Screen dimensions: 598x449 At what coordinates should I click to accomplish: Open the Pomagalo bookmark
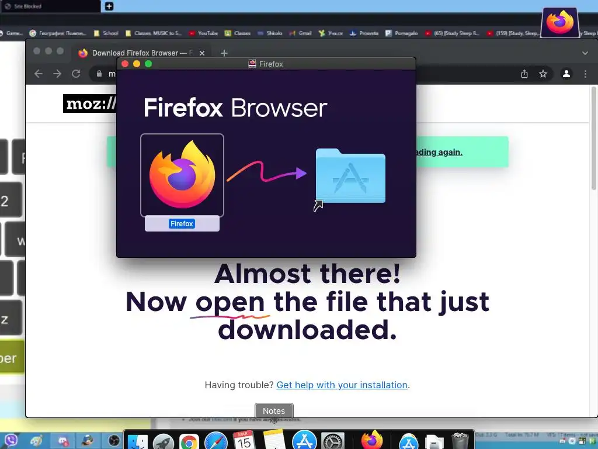point(402,33)
